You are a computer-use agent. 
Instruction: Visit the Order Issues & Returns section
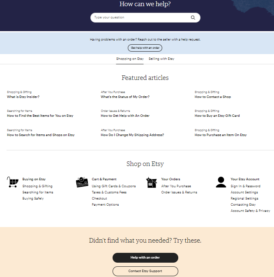click(x=179, y=192)
